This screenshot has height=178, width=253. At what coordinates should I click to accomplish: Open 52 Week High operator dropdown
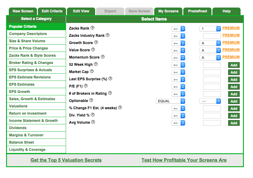click(x=178, y=65)
